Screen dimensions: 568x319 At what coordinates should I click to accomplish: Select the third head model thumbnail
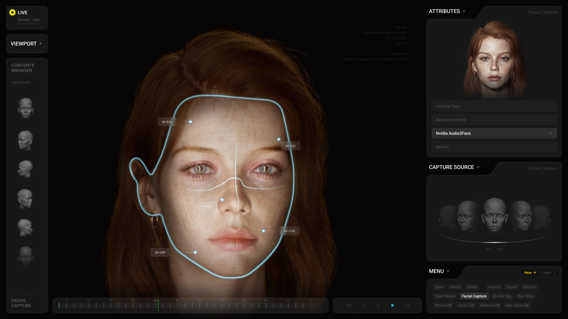25,169
